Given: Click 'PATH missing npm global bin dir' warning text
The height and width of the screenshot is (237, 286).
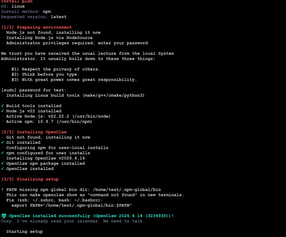Looking at the screenshot, I should (x=84, y=190).
